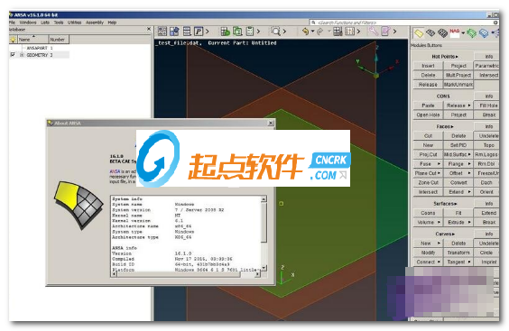The image size is (509, 331).
Task: Open the Utilities menu
Action: tap(74, 23)
